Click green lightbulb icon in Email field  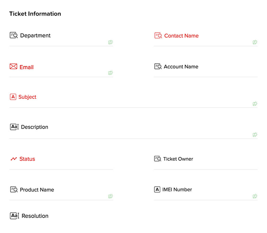click(x=111, y=73)
